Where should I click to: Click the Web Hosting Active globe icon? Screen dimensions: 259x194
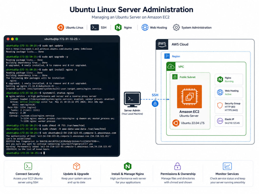220,92
